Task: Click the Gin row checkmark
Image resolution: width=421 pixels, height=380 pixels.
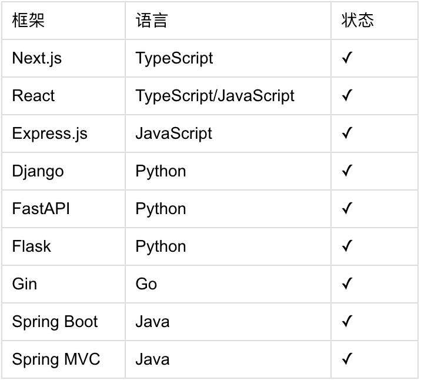Action: point(347,284)
